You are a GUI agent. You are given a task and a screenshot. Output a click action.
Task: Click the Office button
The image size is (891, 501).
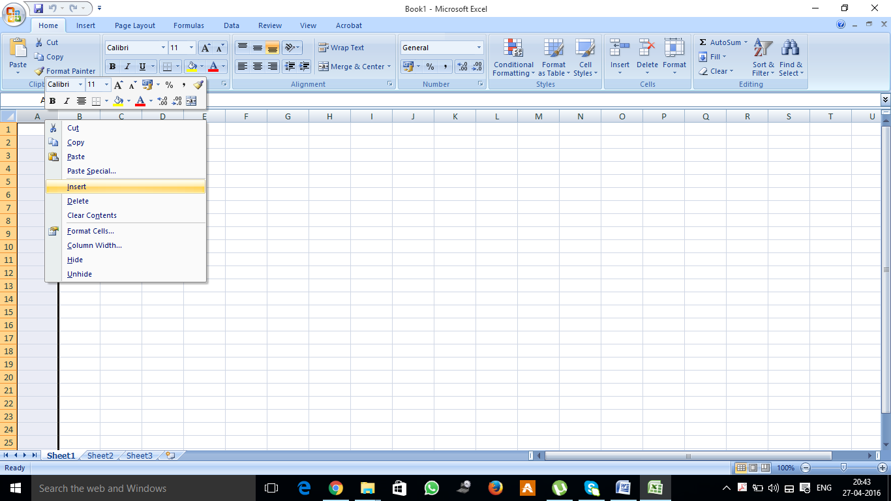coord(14,14)
